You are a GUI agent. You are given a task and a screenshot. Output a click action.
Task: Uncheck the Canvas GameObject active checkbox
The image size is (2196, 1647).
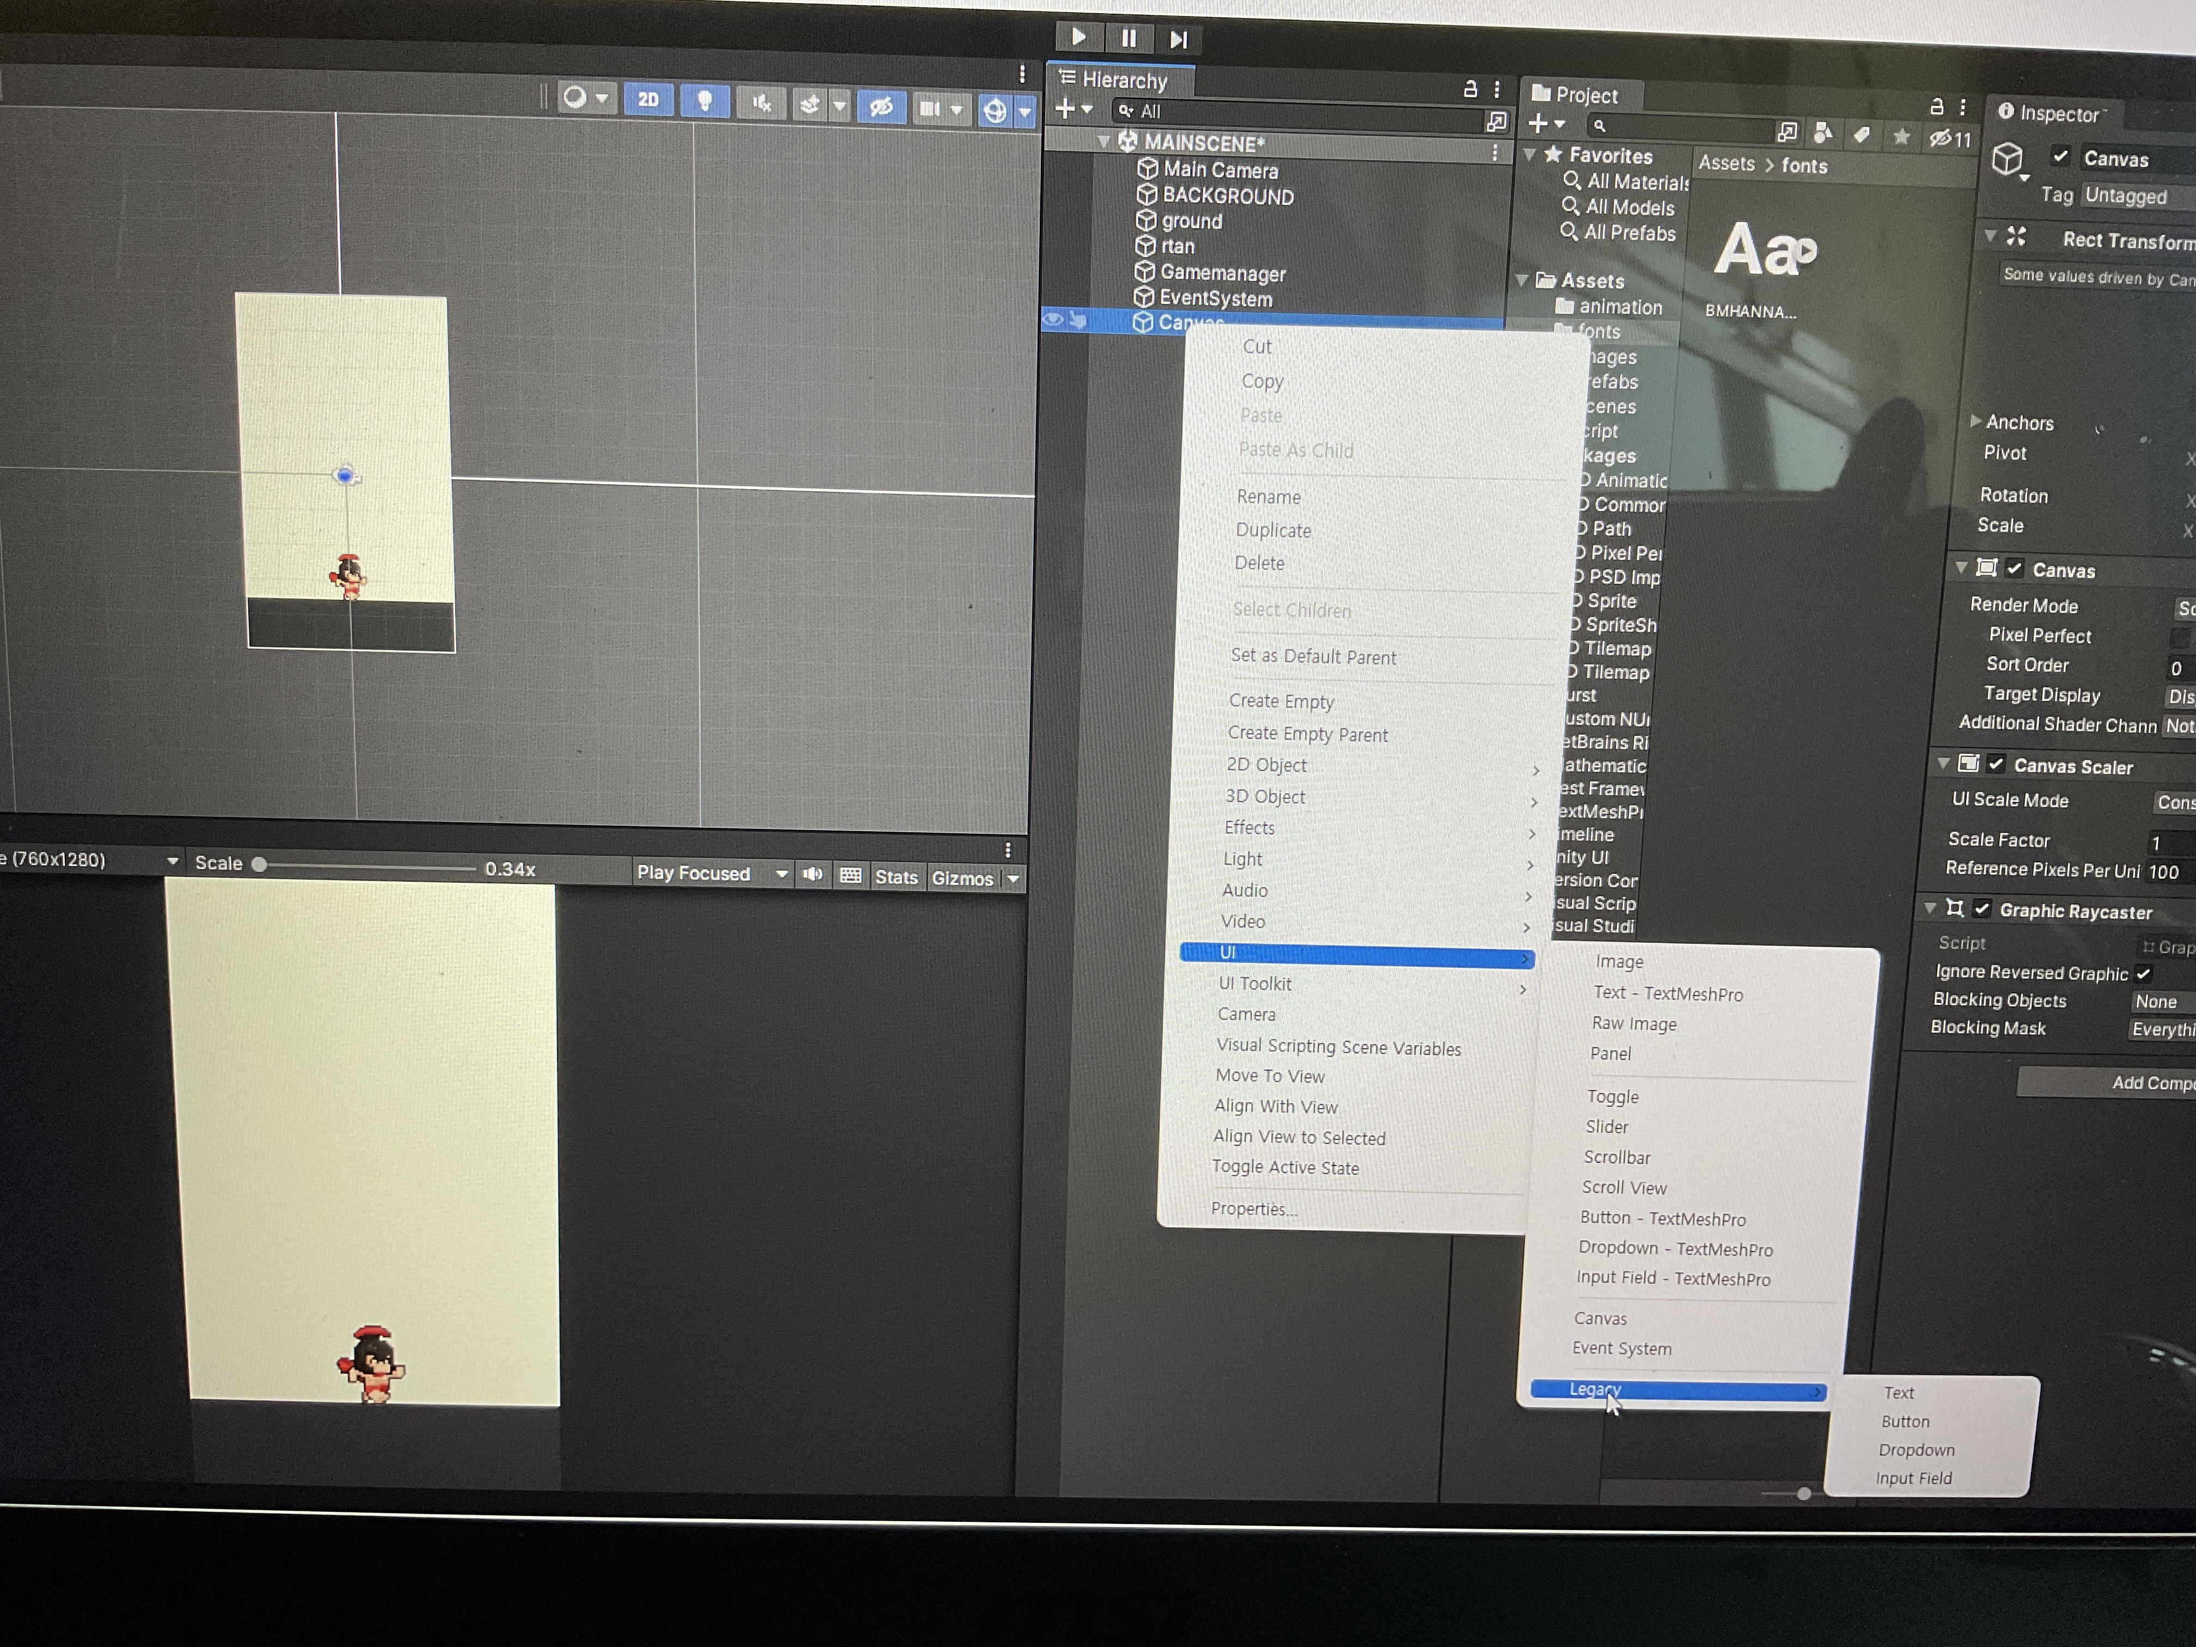(x=2061, y=156)
